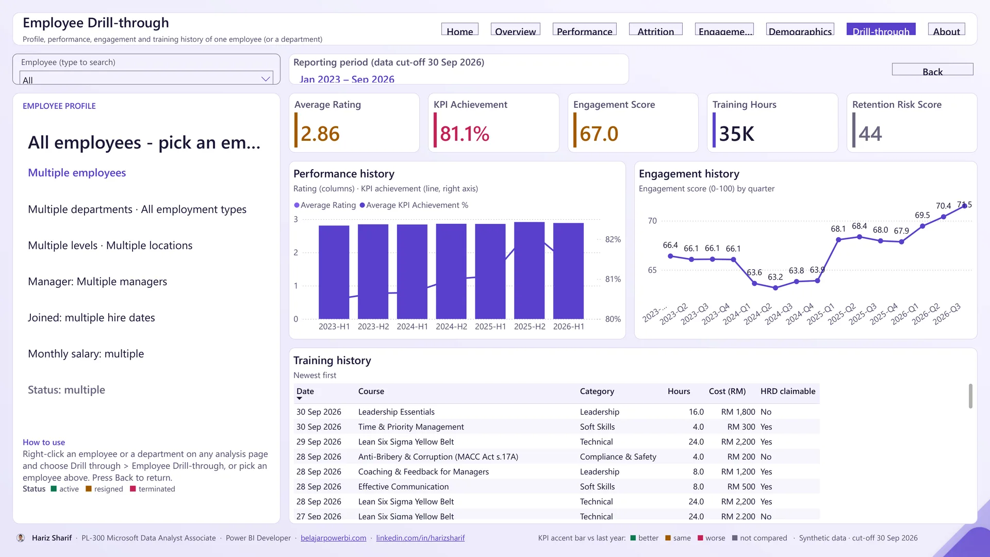Go to the Home tab
This screenshot has width=990, height=557.
click(x=460, y=29)
